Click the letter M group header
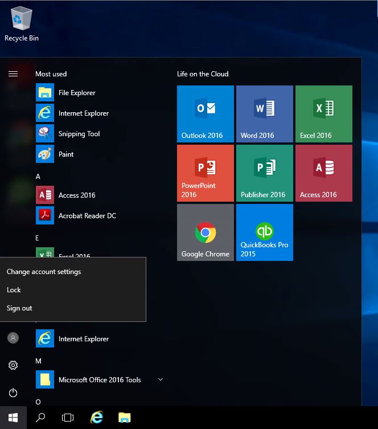This screenshot has width=378, height=429. pyautogui.click(x=38, y=361)
